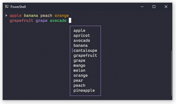Pick pear in the completion list
The width and height of the screenshot is (176, 104).
point(78,80)
